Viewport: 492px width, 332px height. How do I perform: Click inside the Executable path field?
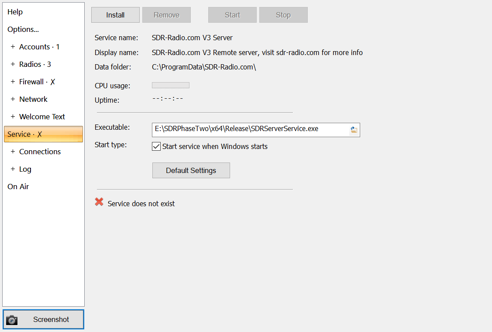(x=249, y=129)
